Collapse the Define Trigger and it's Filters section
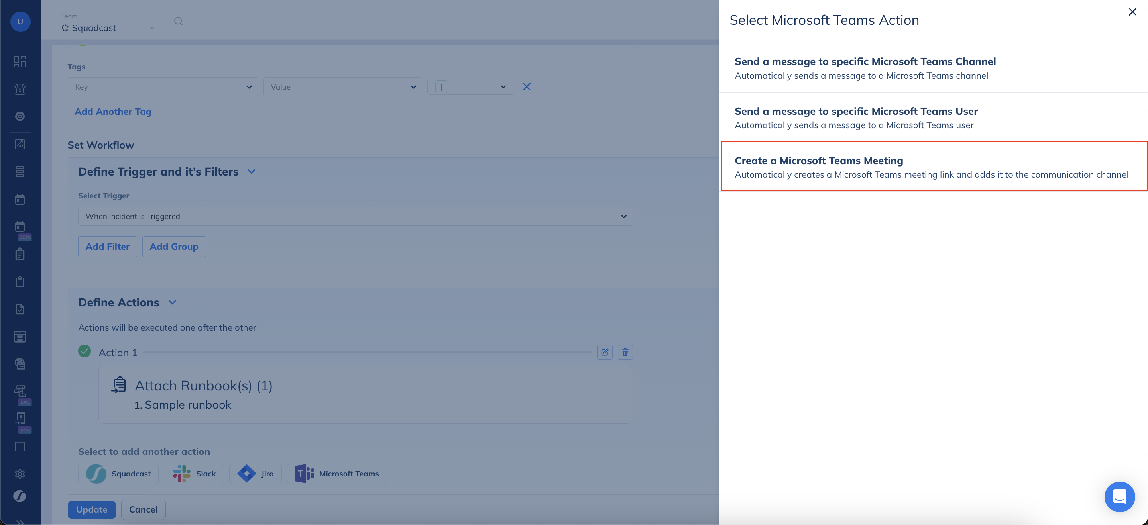The width and height of the screenshot is (1148, 525). [252, 171]
